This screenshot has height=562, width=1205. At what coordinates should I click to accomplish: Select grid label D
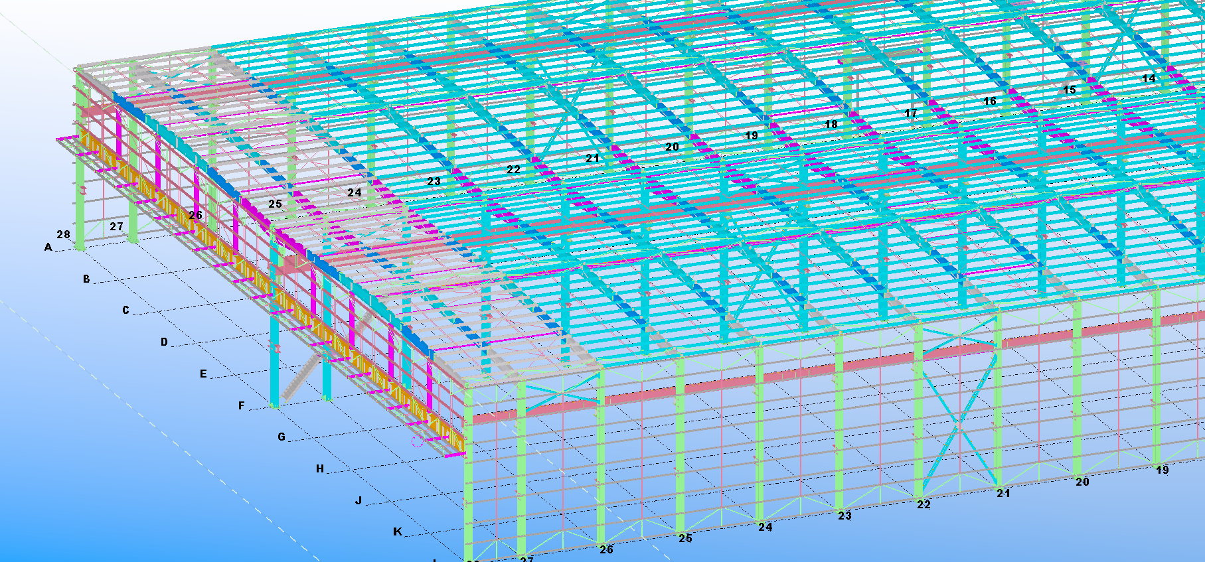click(164, 342)
